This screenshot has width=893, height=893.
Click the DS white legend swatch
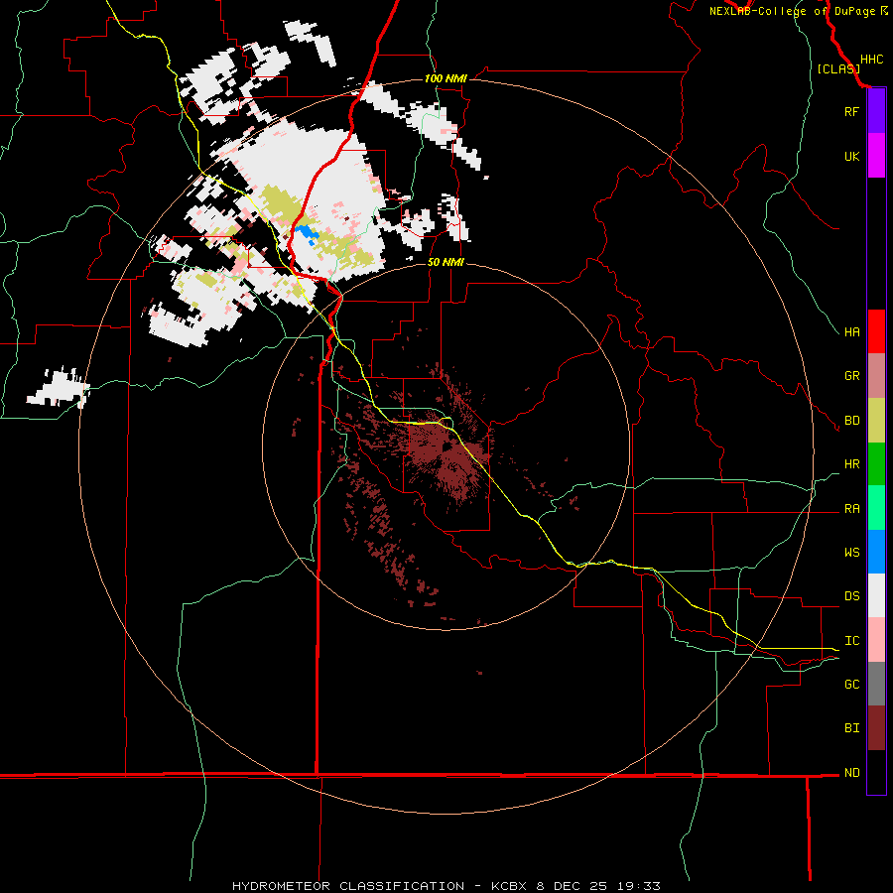click(876, 595)
